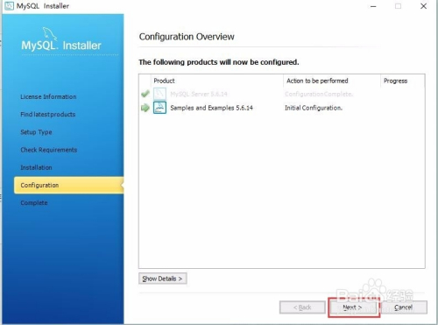Click the green checkmark beside MySQL Server 5.6.14

[145, 94]
